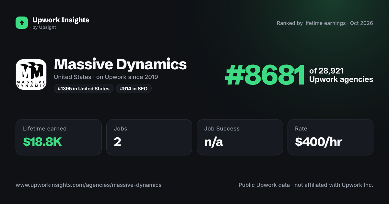The width and height of the screenshot is (389, 204).
Task: Open the Massive Dynamics agency logo thumbnail
Action: pyautogui.click(x=31, y=74)
